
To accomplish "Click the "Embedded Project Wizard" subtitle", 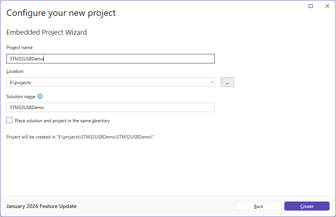I will [x=46, y=32].
